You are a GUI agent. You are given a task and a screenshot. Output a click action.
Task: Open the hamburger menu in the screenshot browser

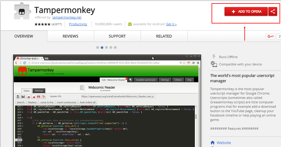[x=198, y=63]
